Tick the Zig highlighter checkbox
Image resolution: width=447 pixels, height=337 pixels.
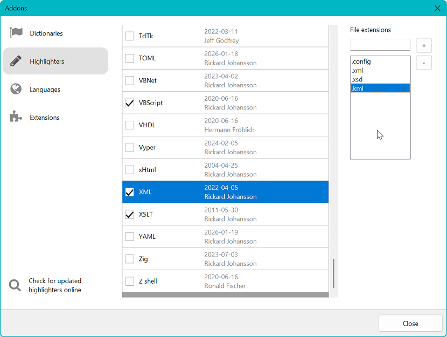130,259
